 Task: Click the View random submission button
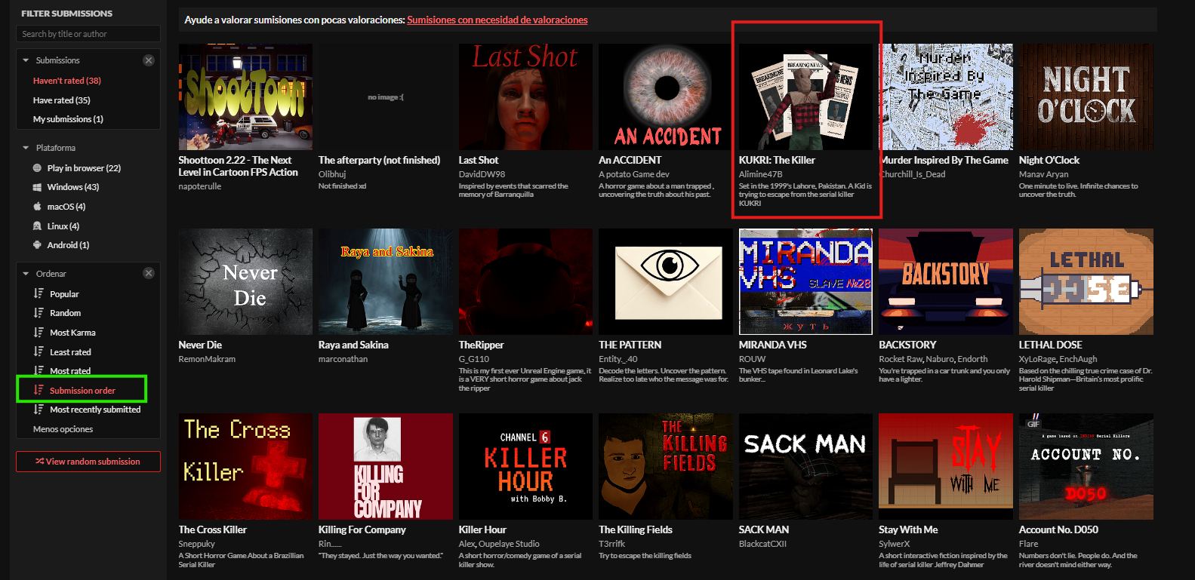coord(88,462)
